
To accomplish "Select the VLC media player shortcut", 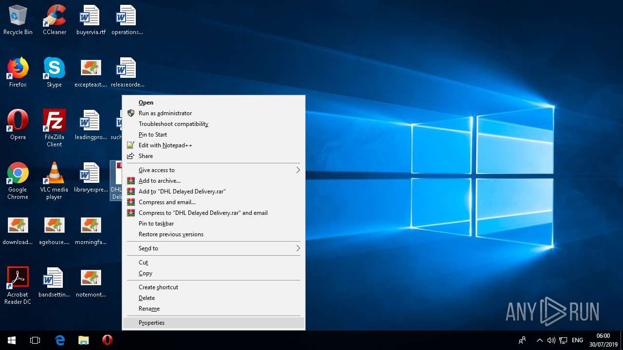I will 54,181.
